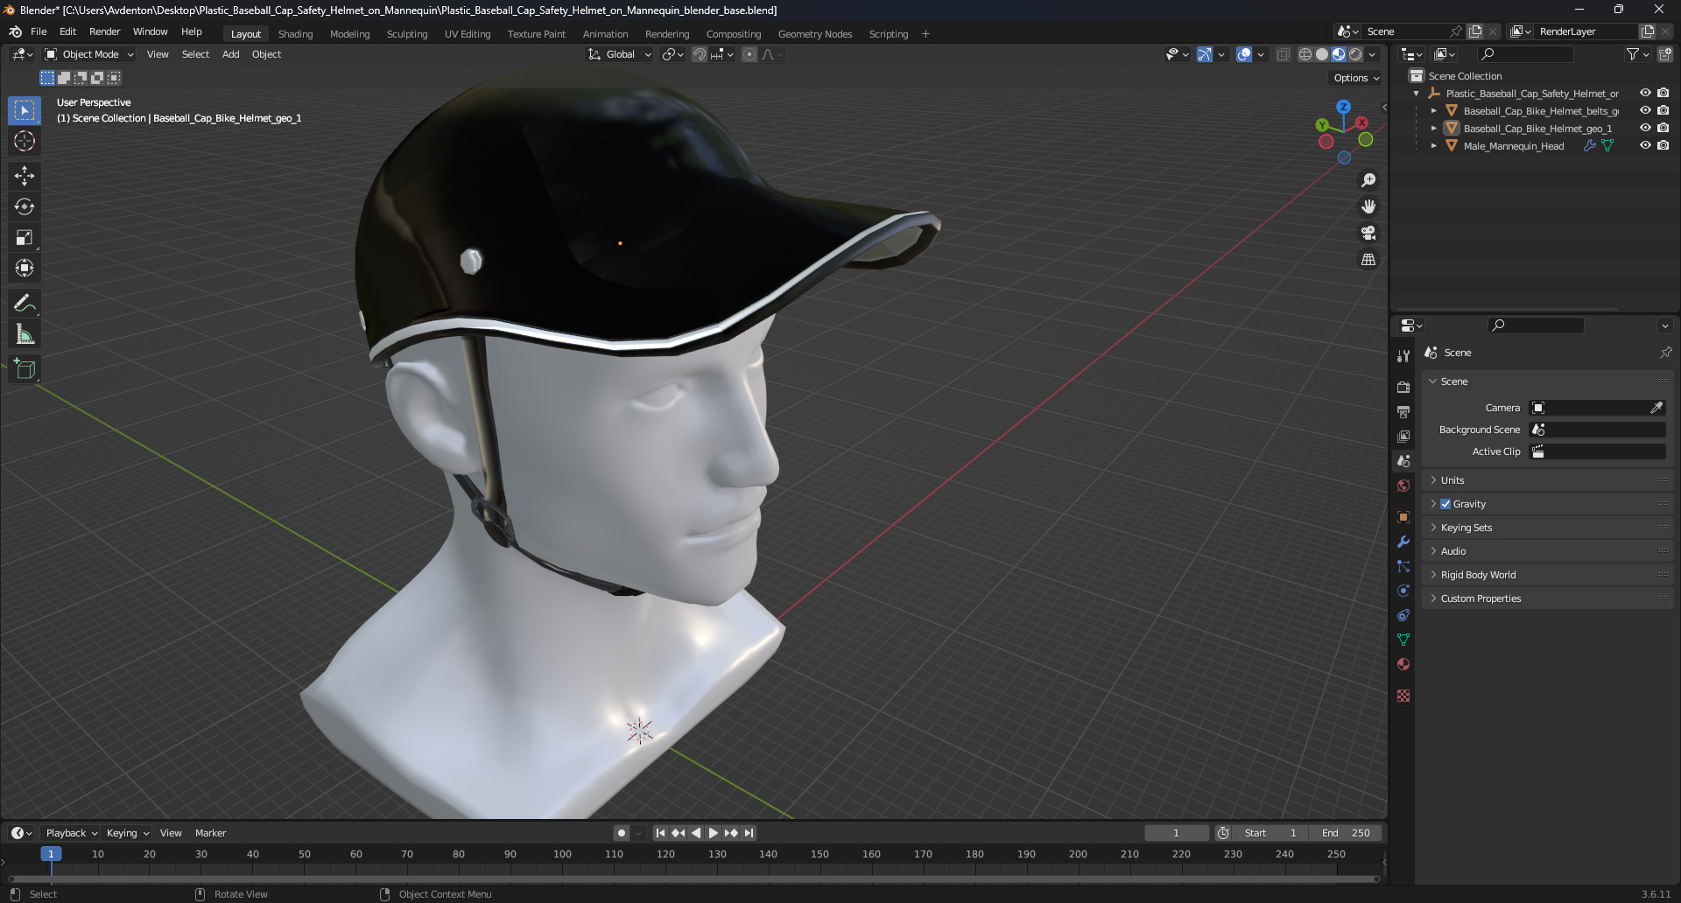Activate the Cursor tool

click(25, 141)
